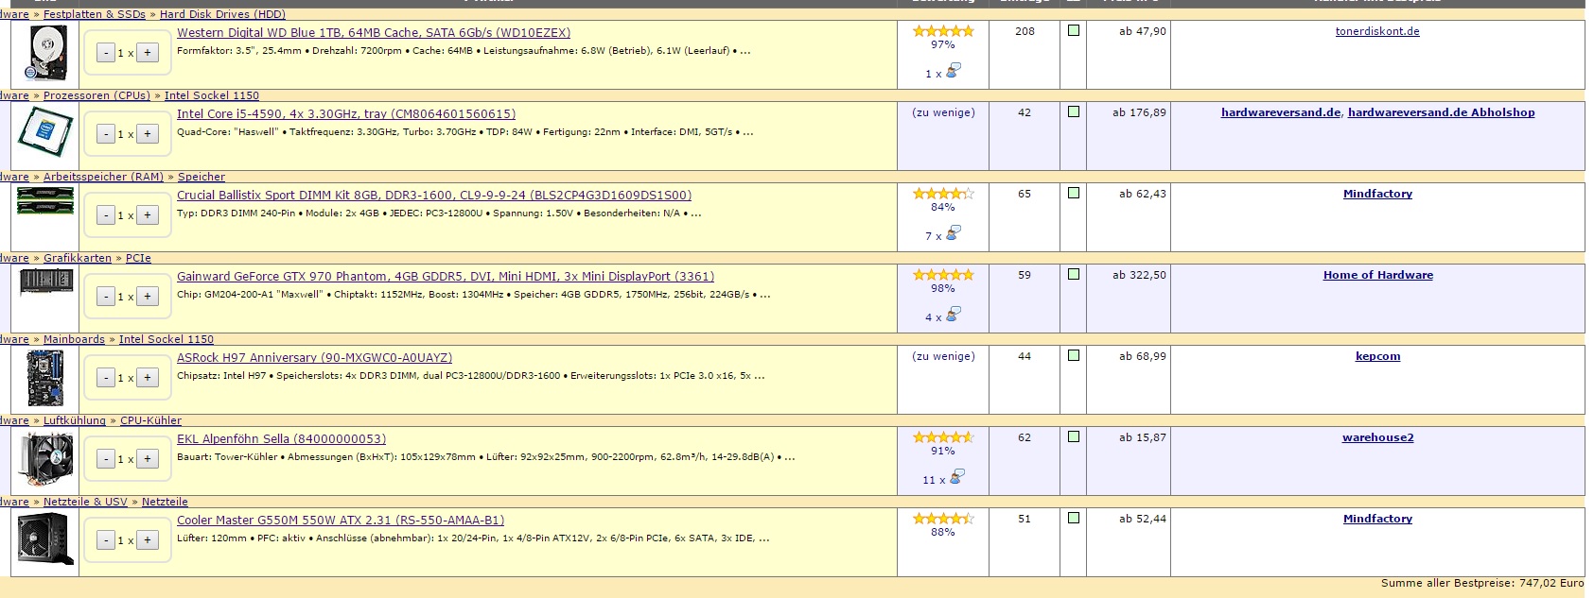
Task: Open the EKL Alpenföhn Sella cooler thumbnail
Action: coord(45,459)
